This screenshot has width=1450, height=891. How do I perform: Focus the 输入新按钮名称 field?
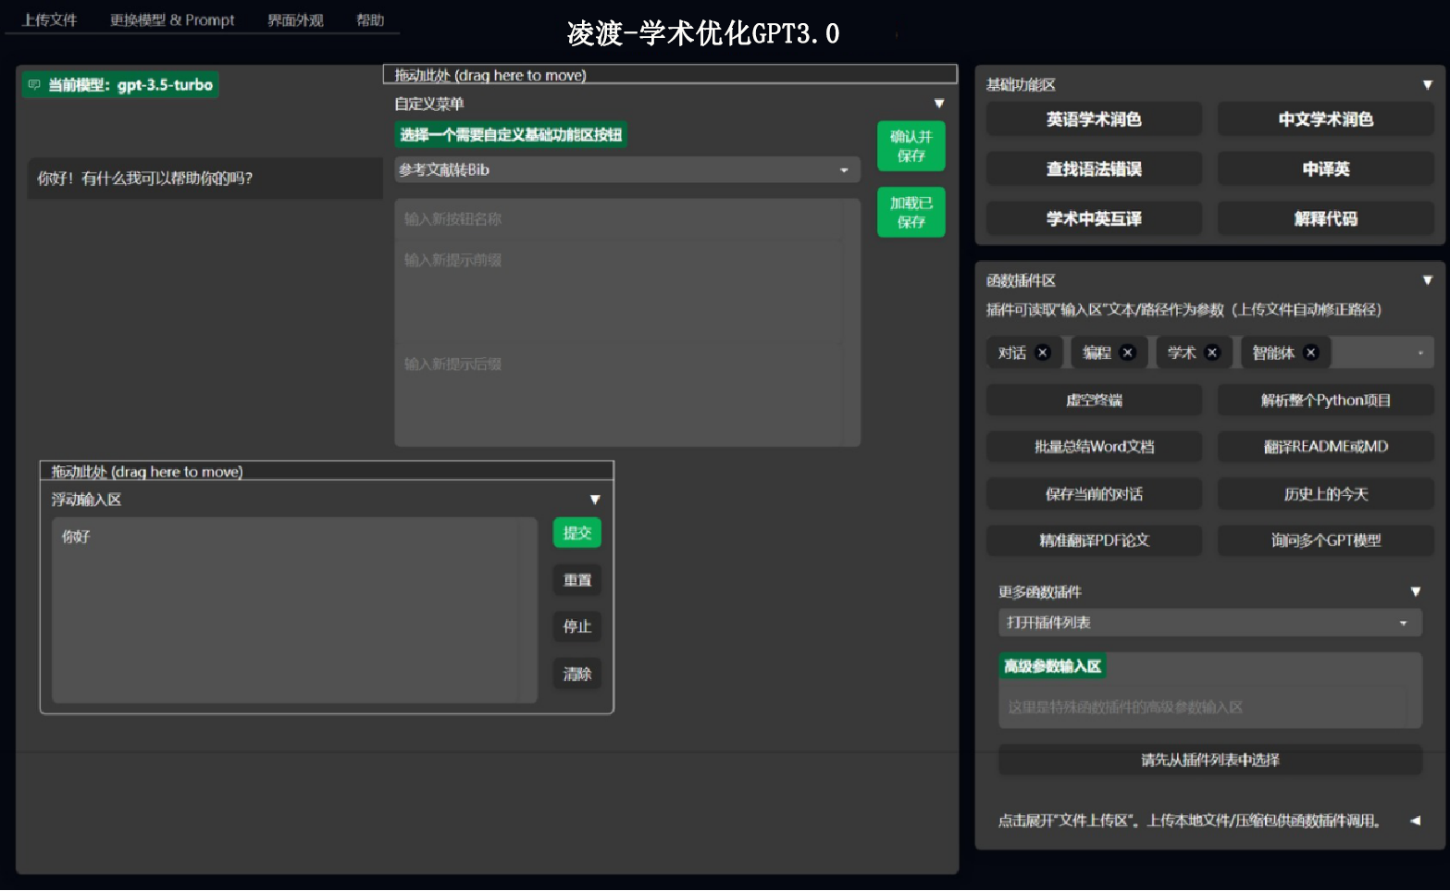tap(627, 219)
